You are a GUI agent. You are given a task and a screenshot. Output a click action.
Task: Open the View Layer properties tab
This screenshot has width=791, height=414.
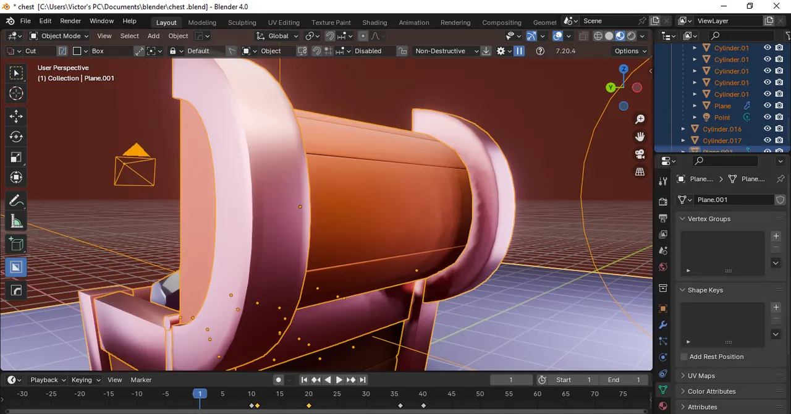(663, 235)
